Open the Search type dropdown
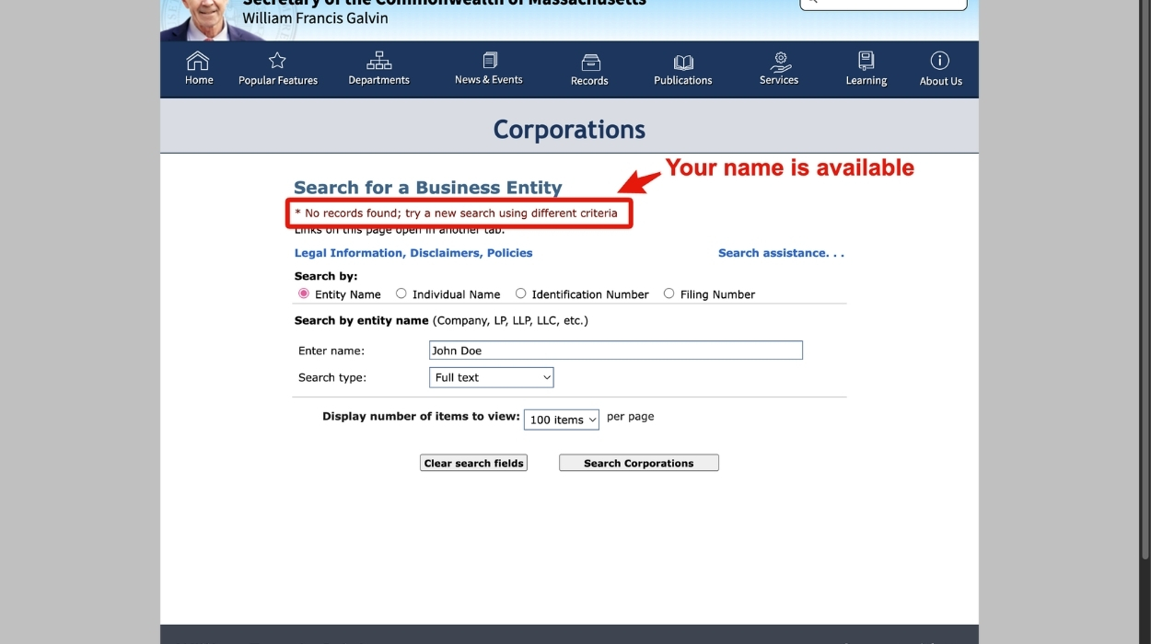 pos(492,377)
